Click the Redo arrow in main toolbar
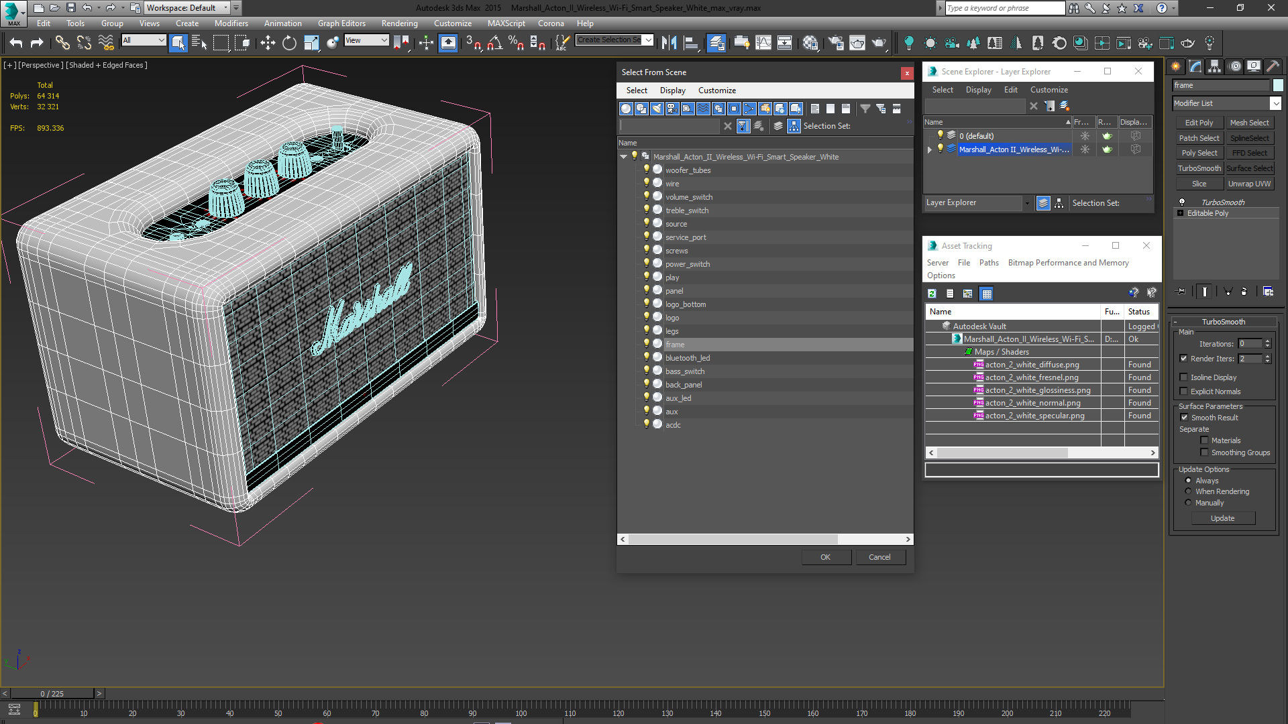The width and height of the screenshot is (1288, 724). tap(37, 43)
